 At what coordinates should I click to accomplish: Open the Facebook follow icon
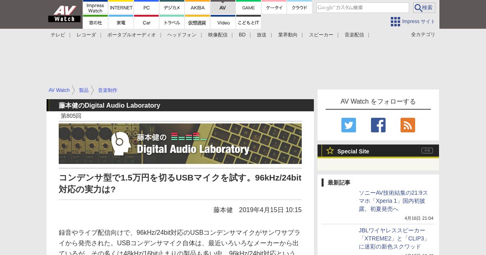click(x=378, y=125)
